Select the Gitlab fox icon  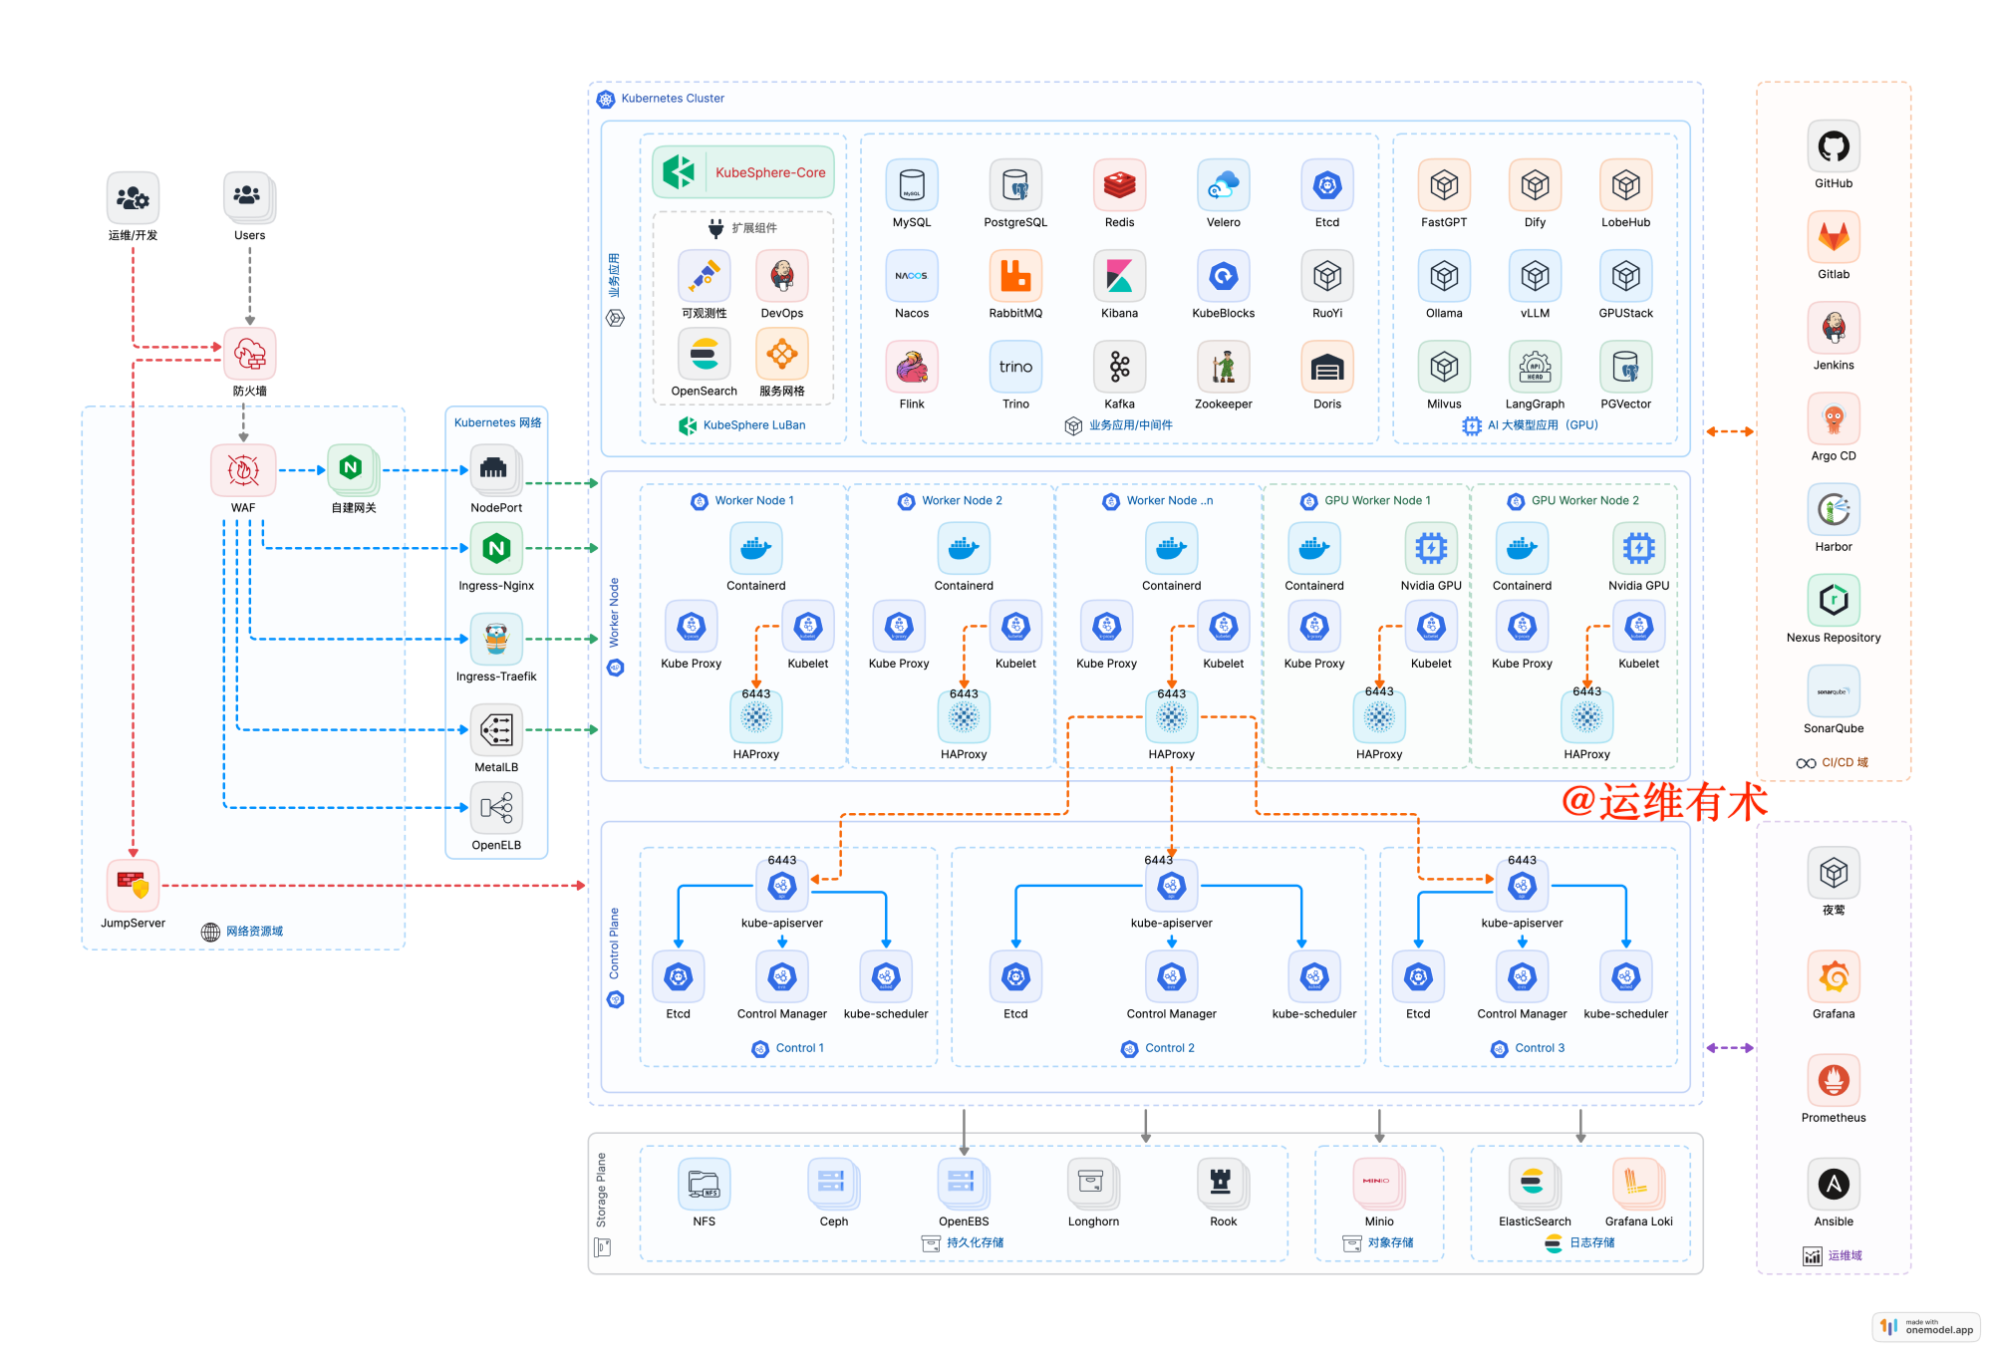point(1833,237)
